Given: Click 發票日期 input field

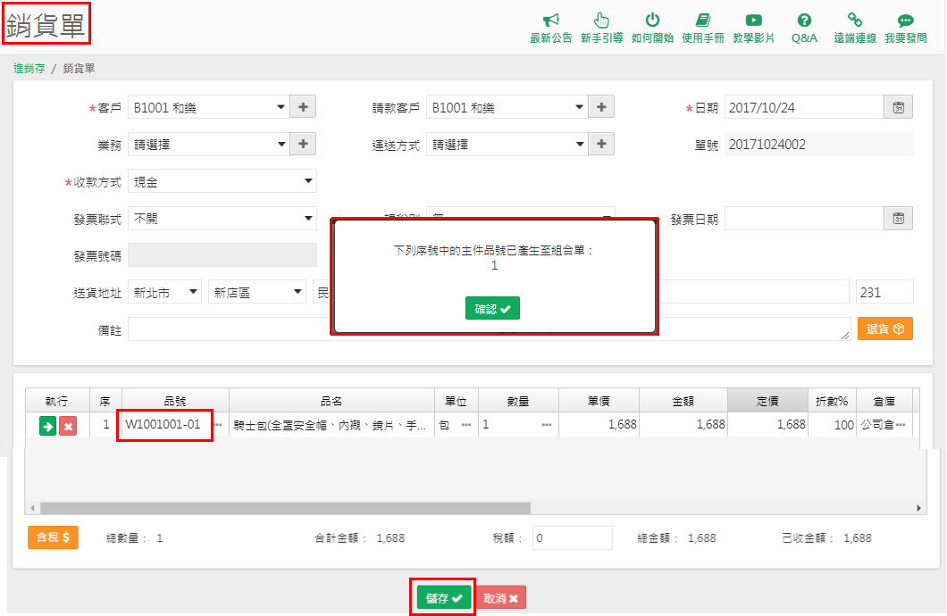Looking at the screenshot, I should (804, 219).
